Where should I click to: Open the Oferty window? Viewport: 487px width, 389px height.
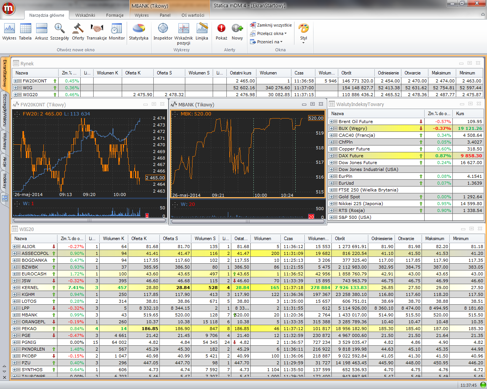(78, 32)
